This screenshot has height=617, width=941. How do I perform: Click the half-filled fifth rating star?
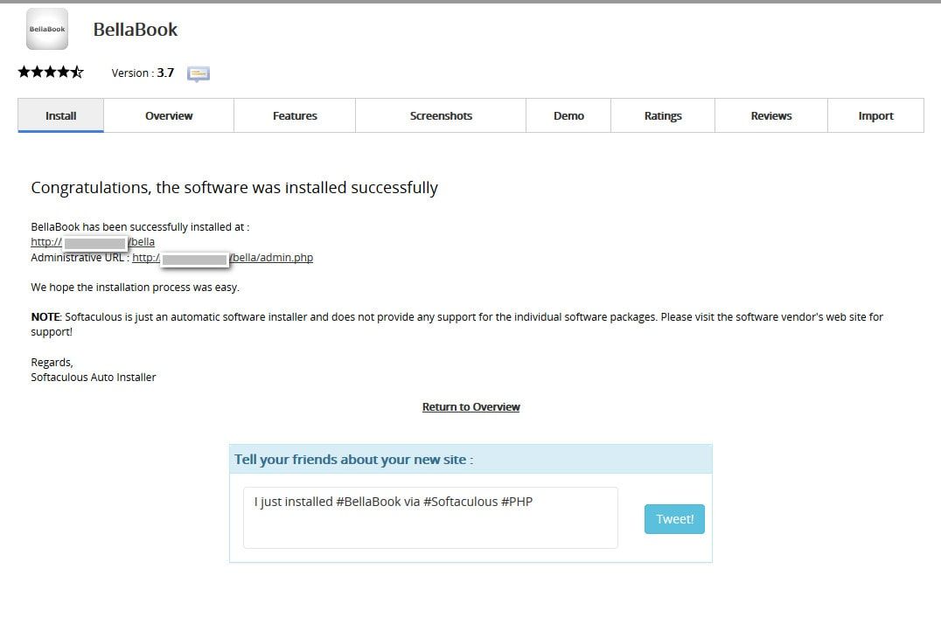pyautogui.click(x=77, y=73)
